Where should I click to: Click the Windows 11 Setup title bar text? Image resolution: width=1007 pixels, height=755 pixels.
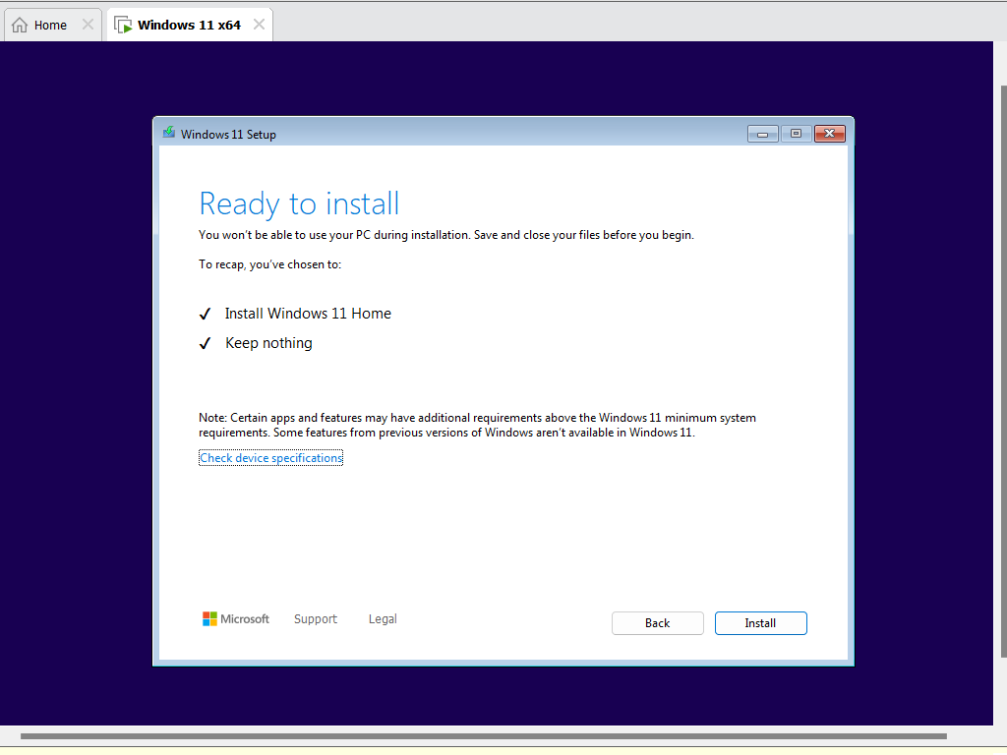click(x=228, y=135)
